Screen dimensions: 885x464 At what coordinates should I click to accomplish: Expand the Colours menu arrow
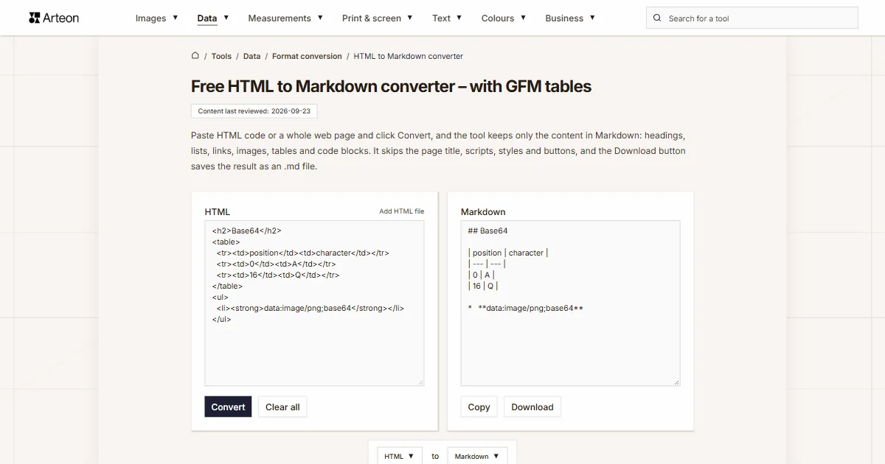tap(523, 18)
